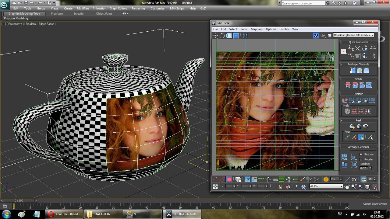Open the All IDs material ID dropdown
This screenshot has width=390, height=219.
[x=326, y=186]
